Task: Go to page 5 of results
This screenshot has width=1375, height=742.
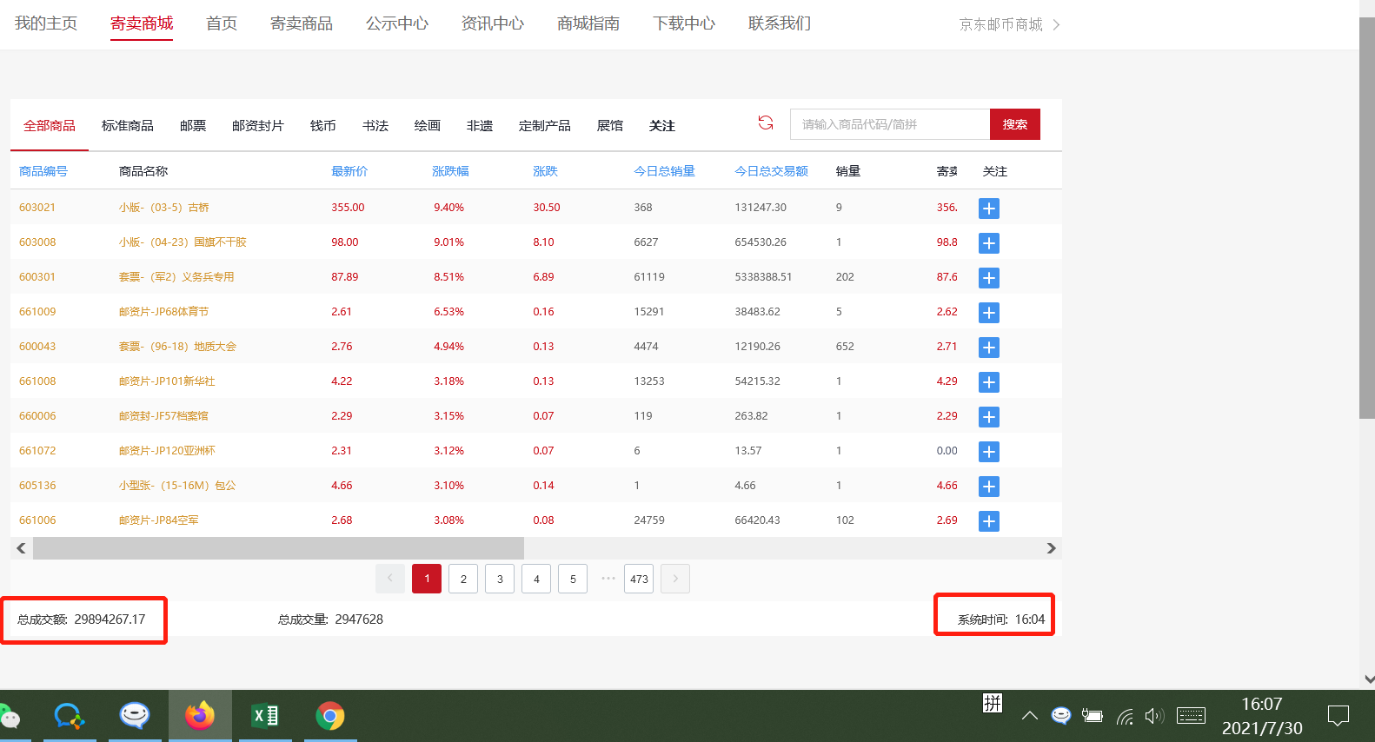Action: pos(573,579)
